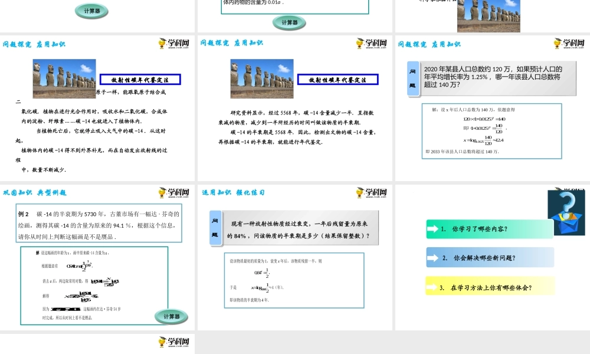Expand the green bar 1. 你学习了哪些内容?
590x354 pixels.
[x=490, y=229]
